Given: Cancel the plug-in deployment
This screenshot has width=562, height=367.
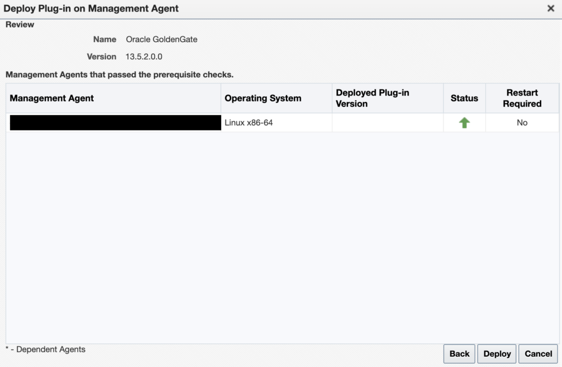Looking at the screenshot, I should click(x=538, y=354).
